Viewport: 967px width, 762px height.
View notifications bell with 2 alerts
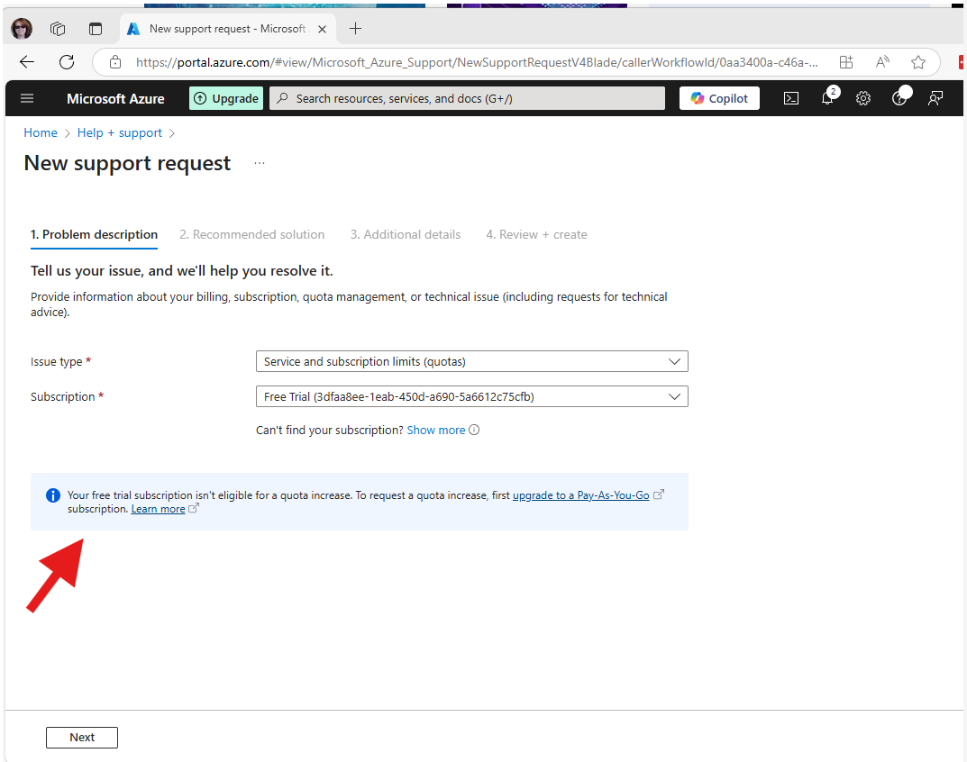coord(827,97)
